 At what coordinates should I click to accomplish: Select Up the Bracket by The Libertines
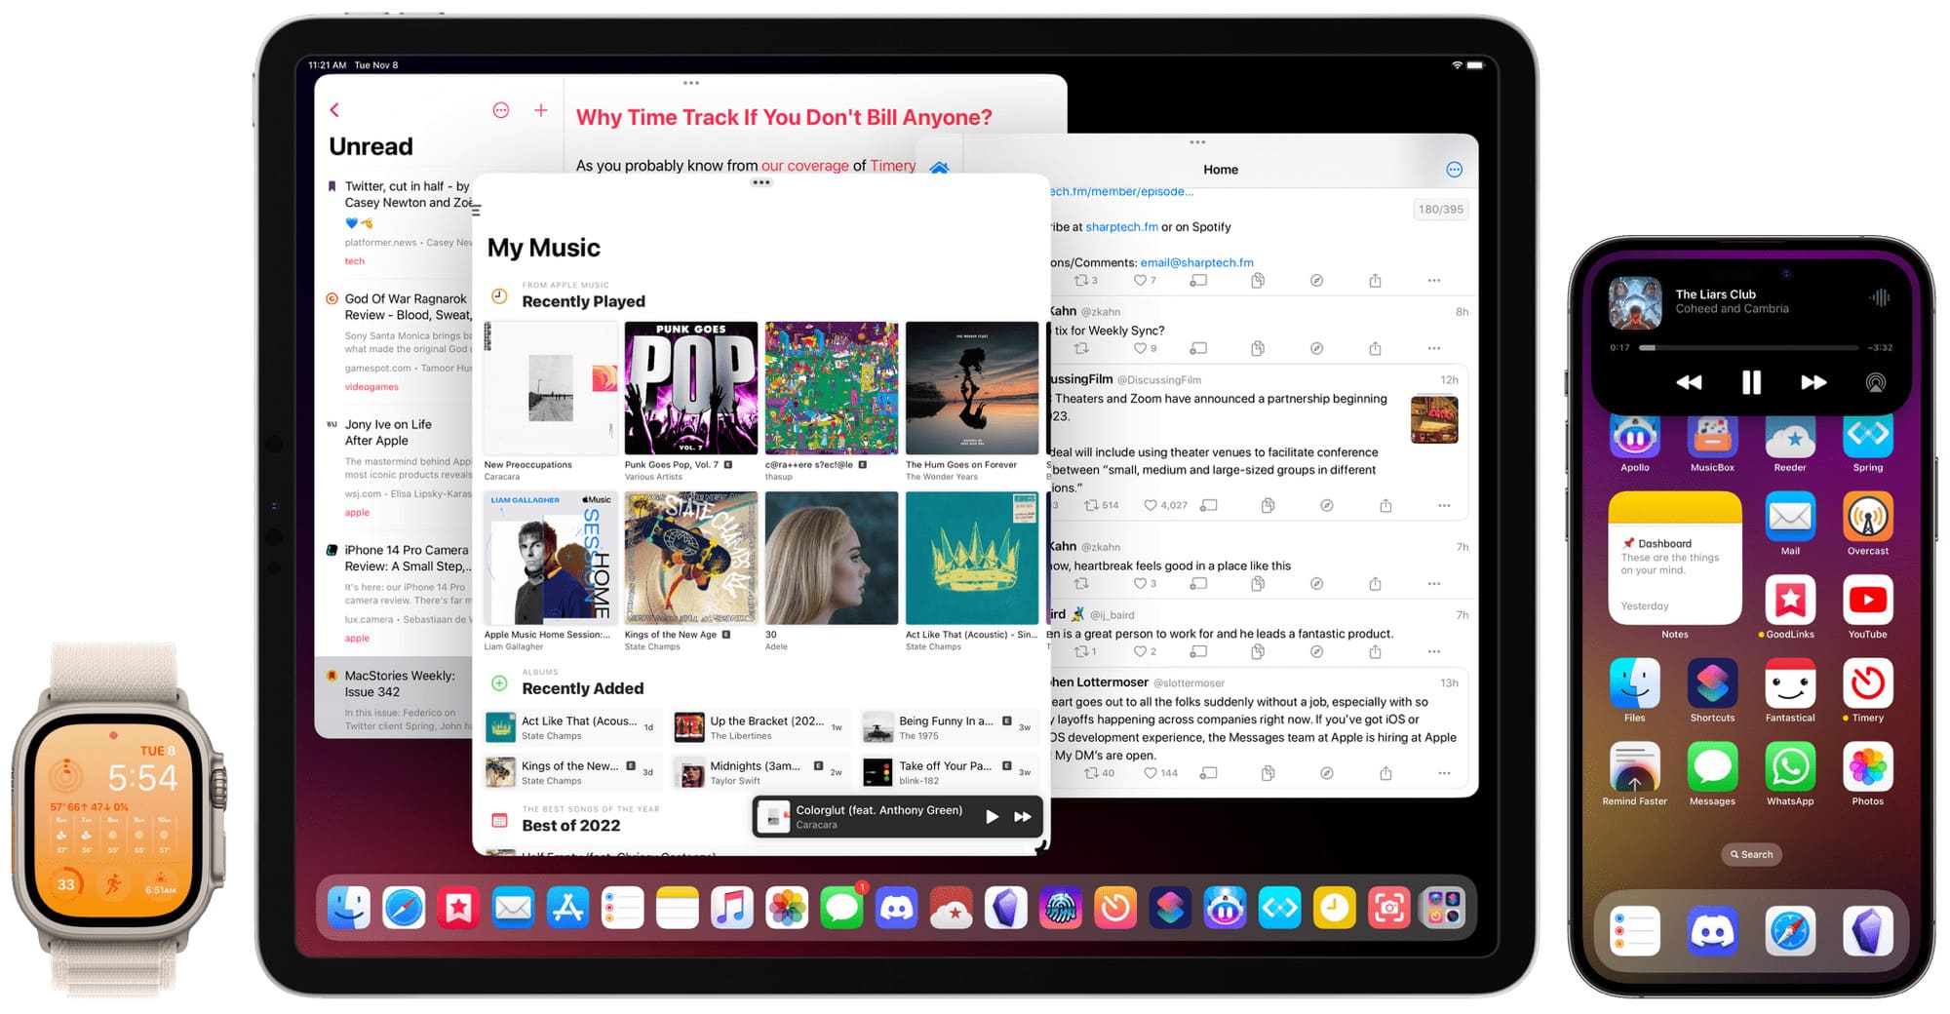click(x=760, y=727)
